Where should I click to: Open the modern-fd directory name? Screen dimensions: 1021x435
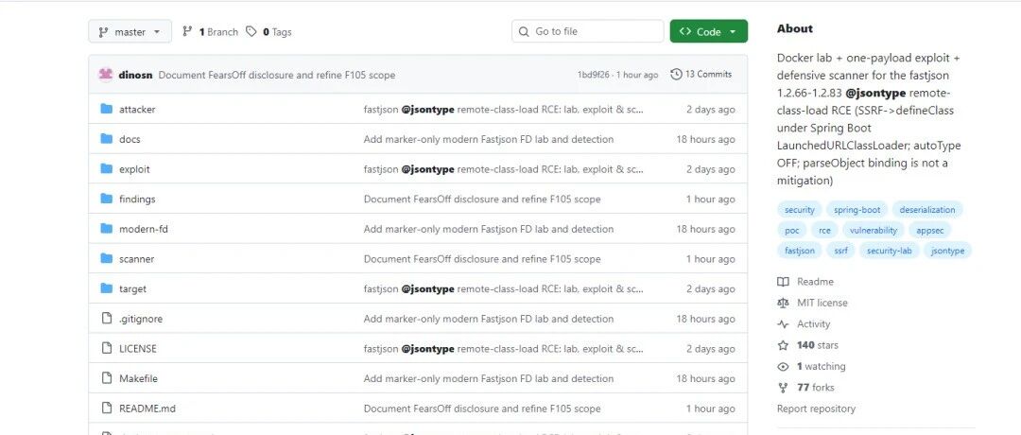click(x=144, y=229)
